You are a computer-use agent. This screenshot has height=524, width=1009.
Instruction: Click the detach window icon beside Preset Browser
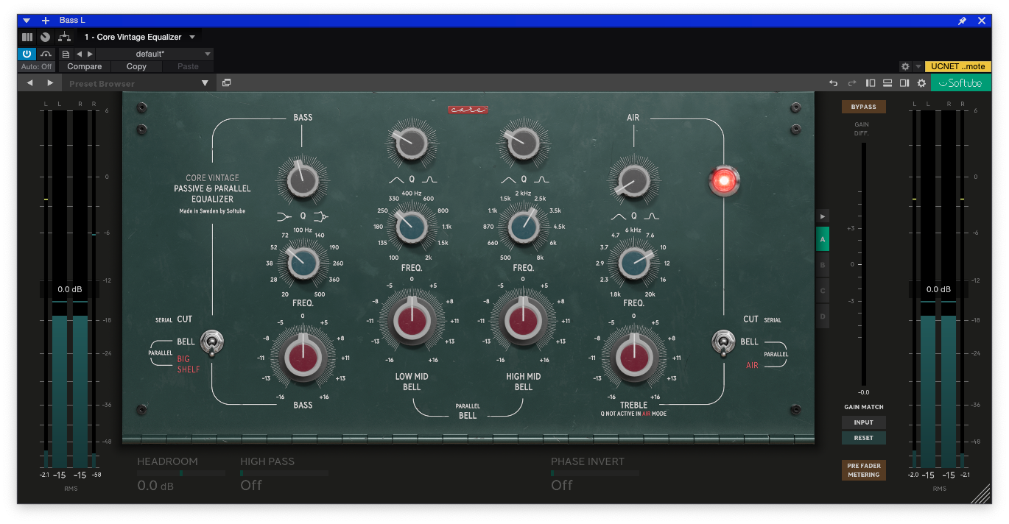coord(226,83)
